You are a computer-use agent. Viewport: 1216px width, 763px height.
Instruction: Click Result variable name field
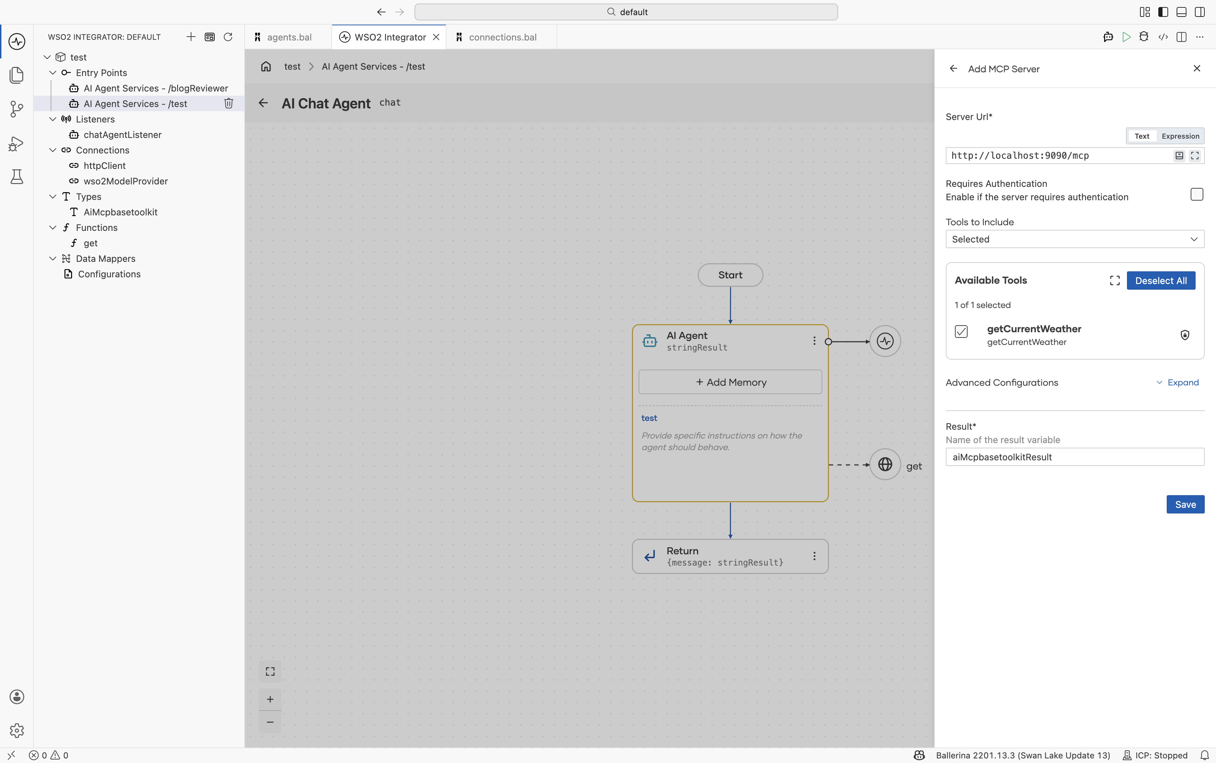tap(1075, 457)
